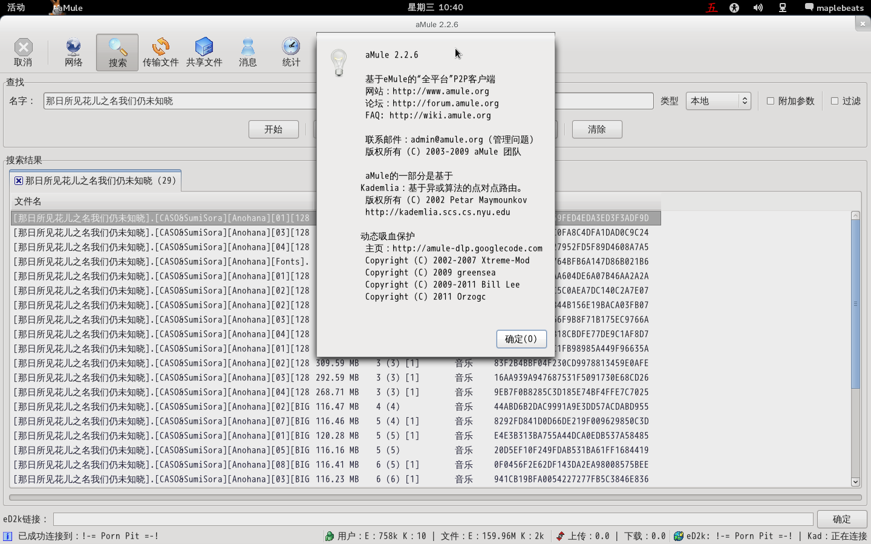Select the result row sized 268.71 MB
871x544 pixels.
(336, 392)
